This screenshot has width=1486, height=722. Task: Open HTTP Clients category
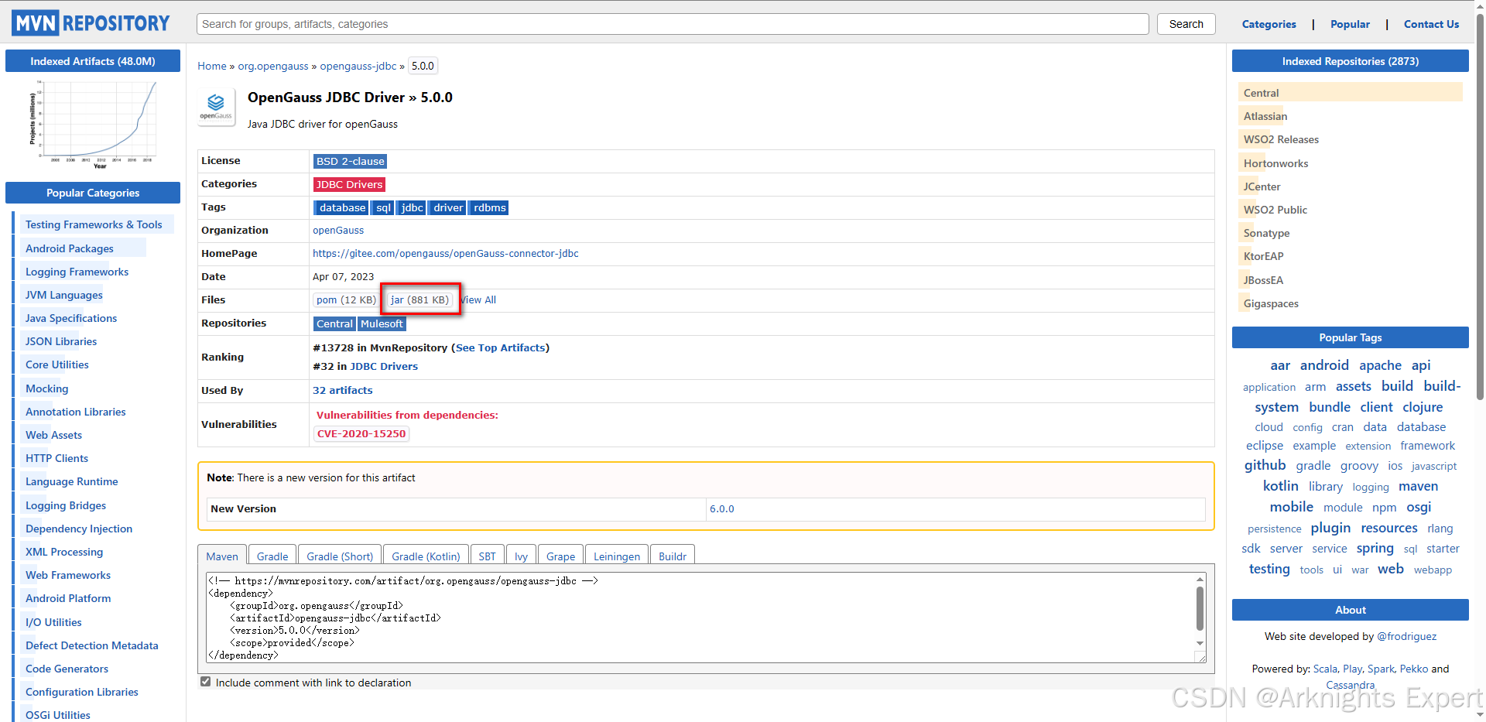pyautogui.click(x=56, y=458)
